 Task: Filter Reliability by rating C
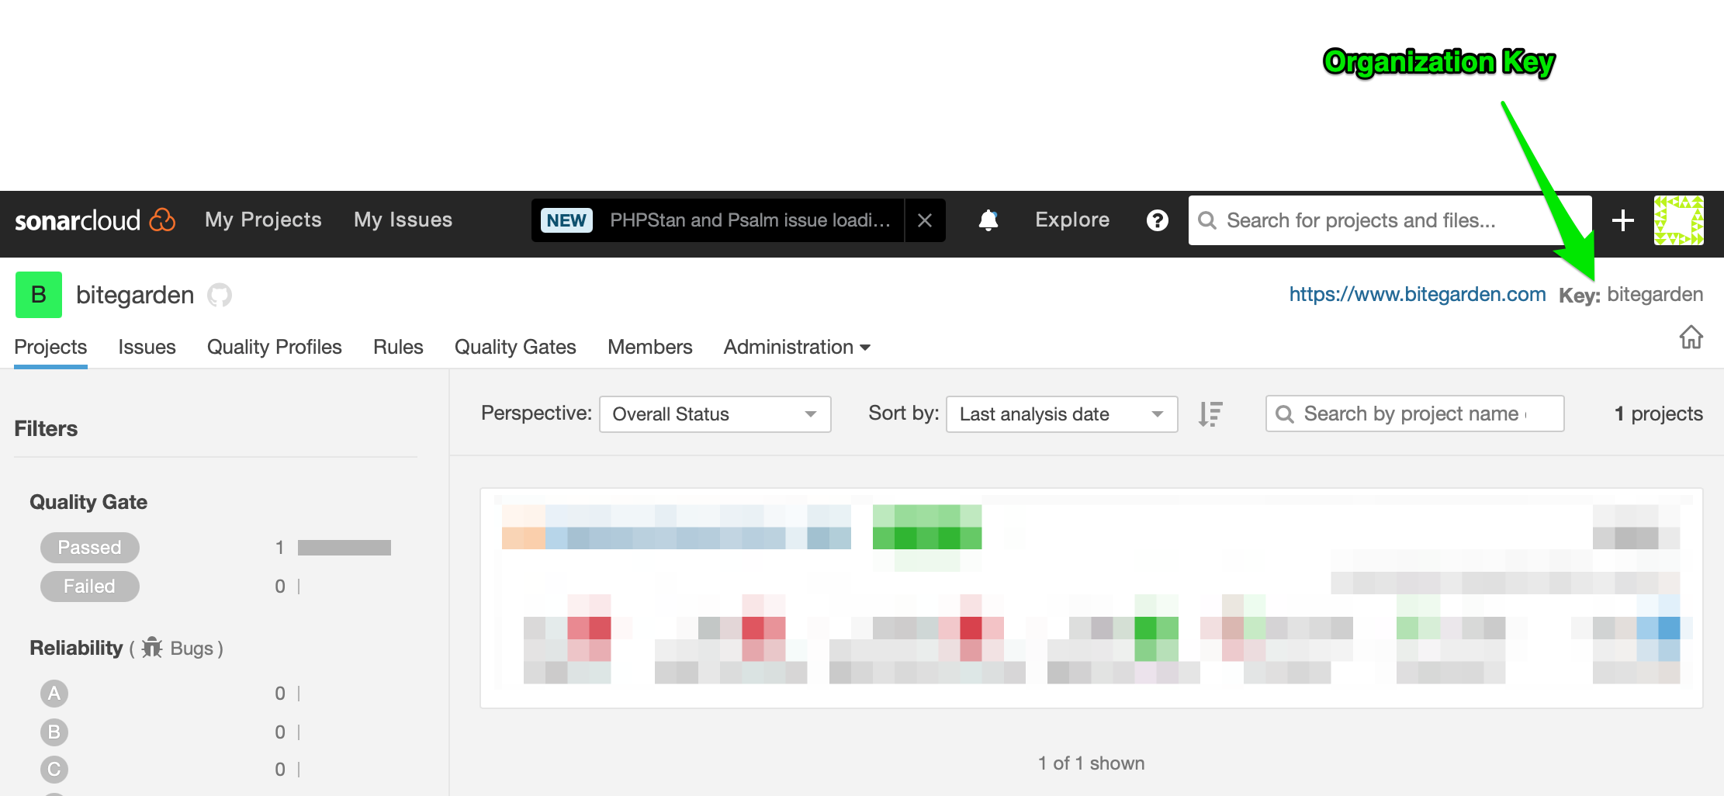coord(54,770)
